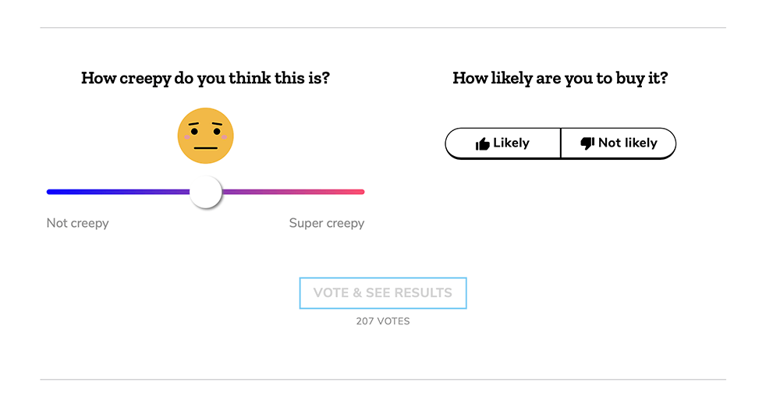Click the bottom horizontal divider line
Screen dimensions: 780x400
(383, 380)
